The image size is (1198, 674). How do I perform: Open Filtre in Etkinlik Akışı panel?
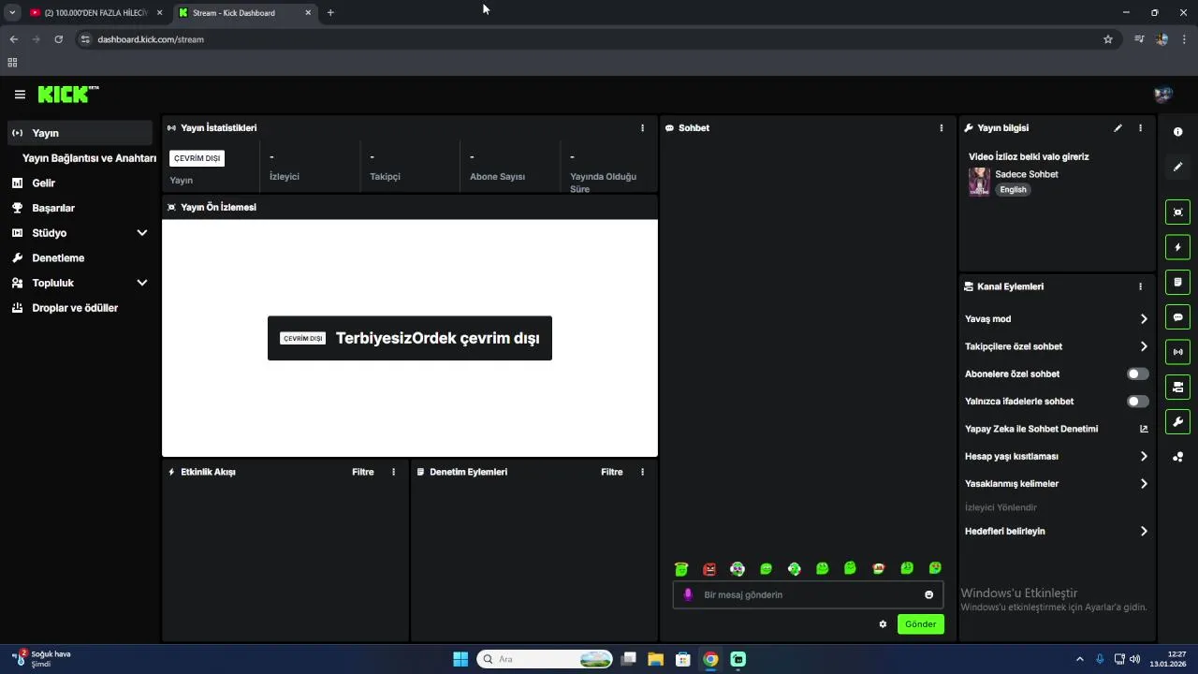(x=363, y=472)
